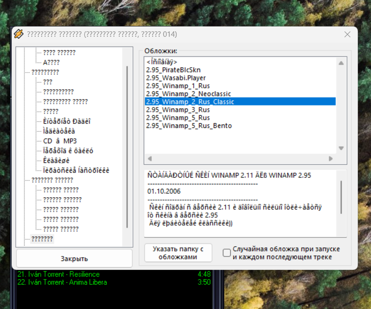Select the three-question-mark ??? tree item
This screenshot has width=371, height=309.
[x=48, y=82]
